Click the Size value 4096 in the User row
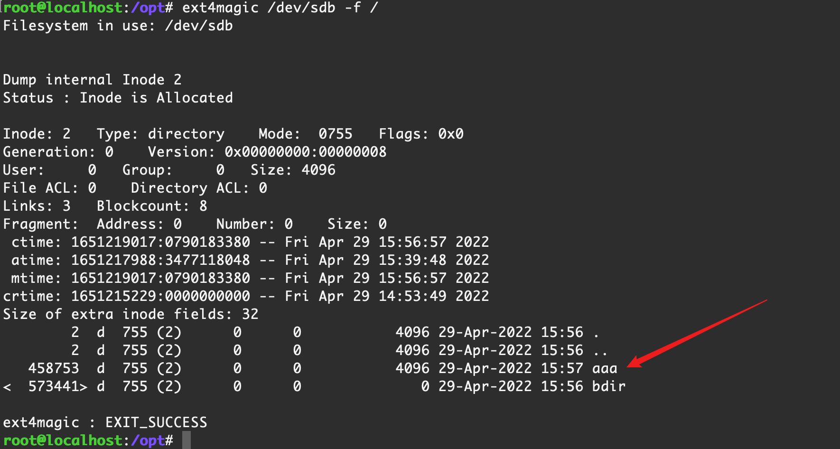Viewport: 840px width, 449px height. pyautogui.click(x=318, y=170)
